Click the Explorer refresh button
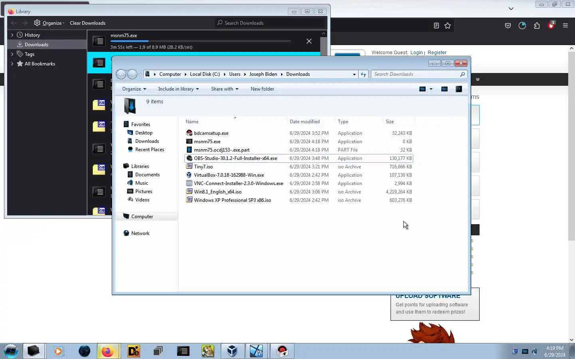The image size is (575, 359). [x=363, y=74]
